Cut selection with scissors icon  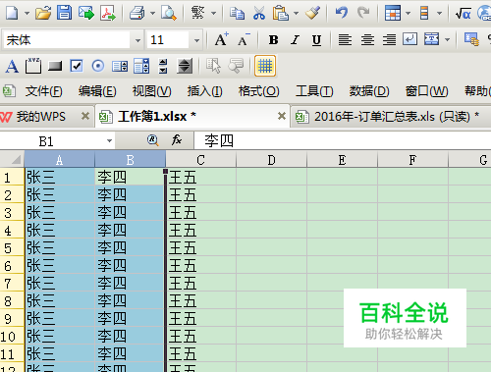[x=259, y=13]
